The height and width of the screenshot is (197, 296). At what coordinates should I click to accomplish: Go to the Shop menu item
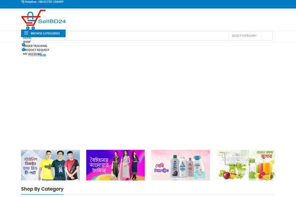tap(27, 42)
